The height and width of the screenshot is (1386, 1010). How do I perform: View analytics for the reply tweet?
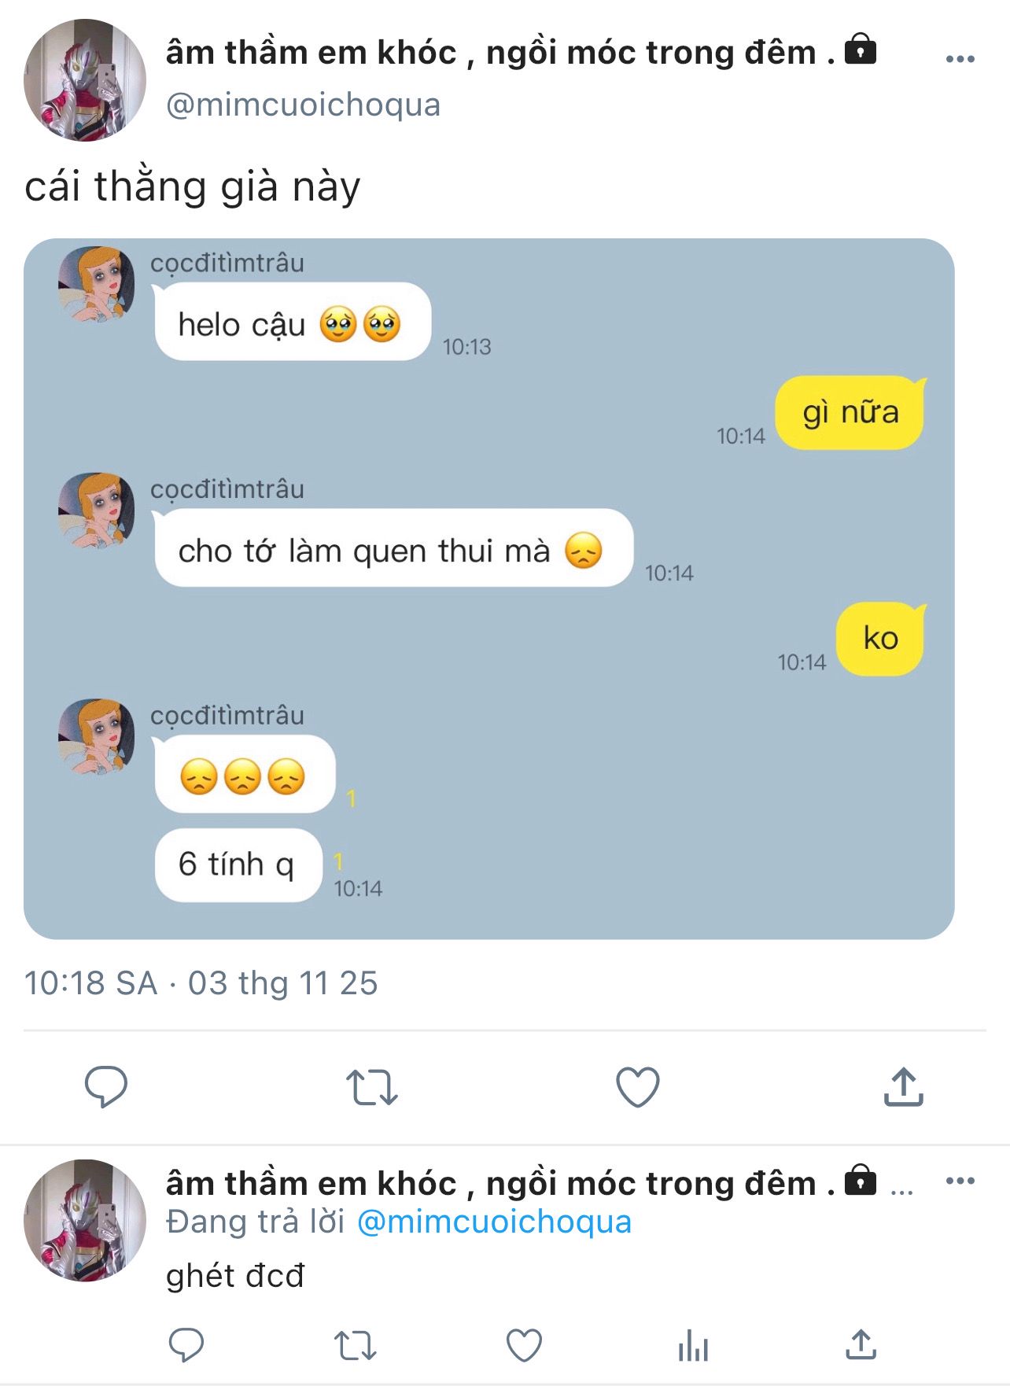click(693, 1344)
